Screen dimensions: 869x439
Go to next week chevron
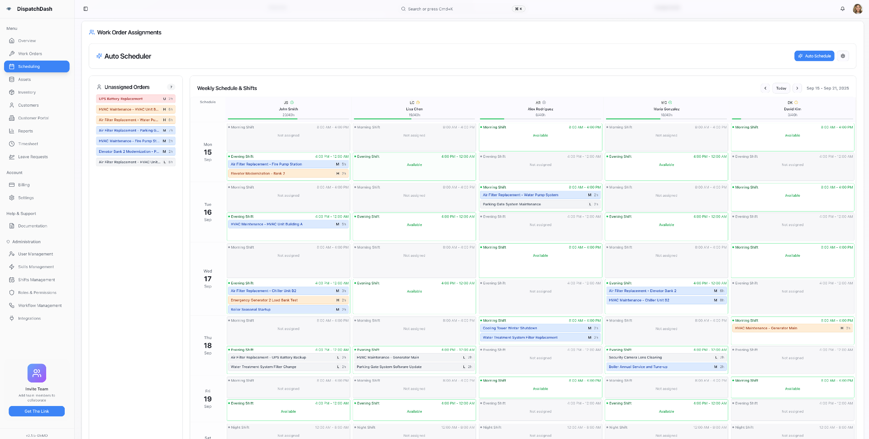point(797,88)
